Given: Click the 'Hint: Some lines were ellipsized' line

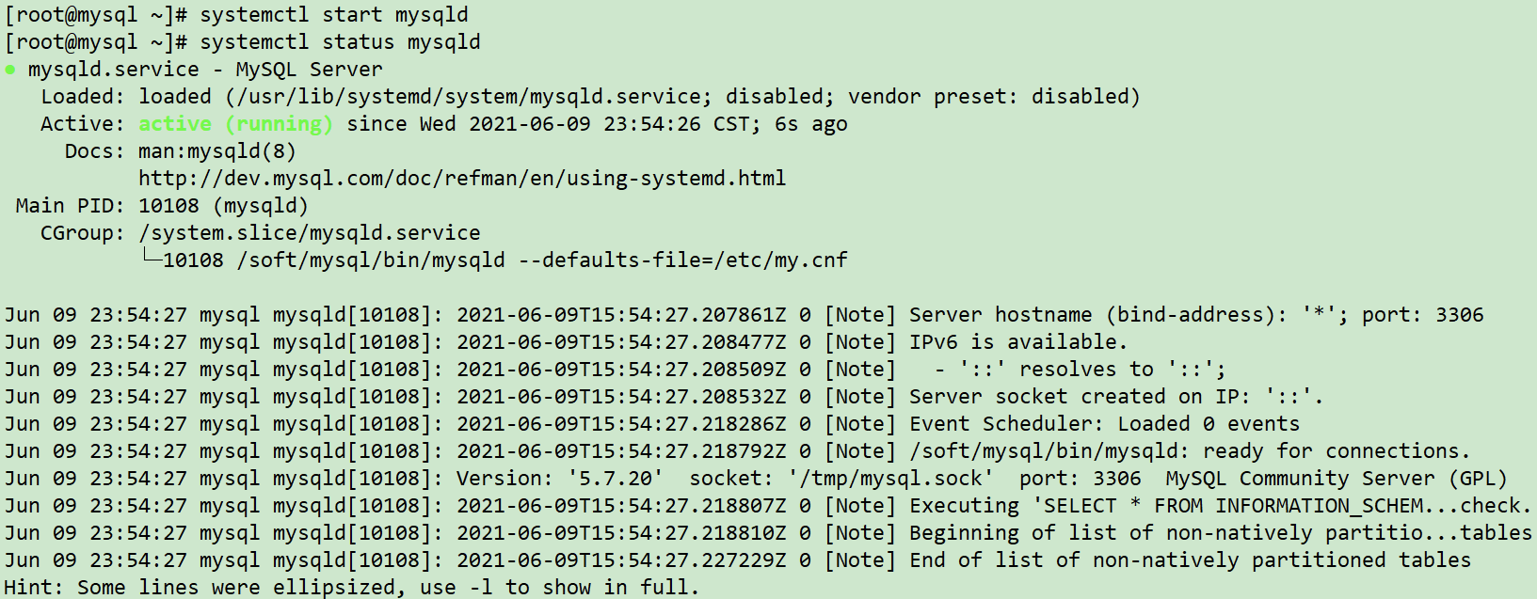Looking at the screenshot, I should coord(352,588).
